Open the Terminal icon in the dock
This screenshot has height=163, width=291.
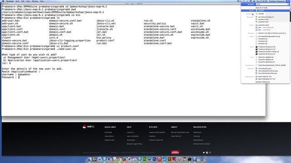[190, 159]
